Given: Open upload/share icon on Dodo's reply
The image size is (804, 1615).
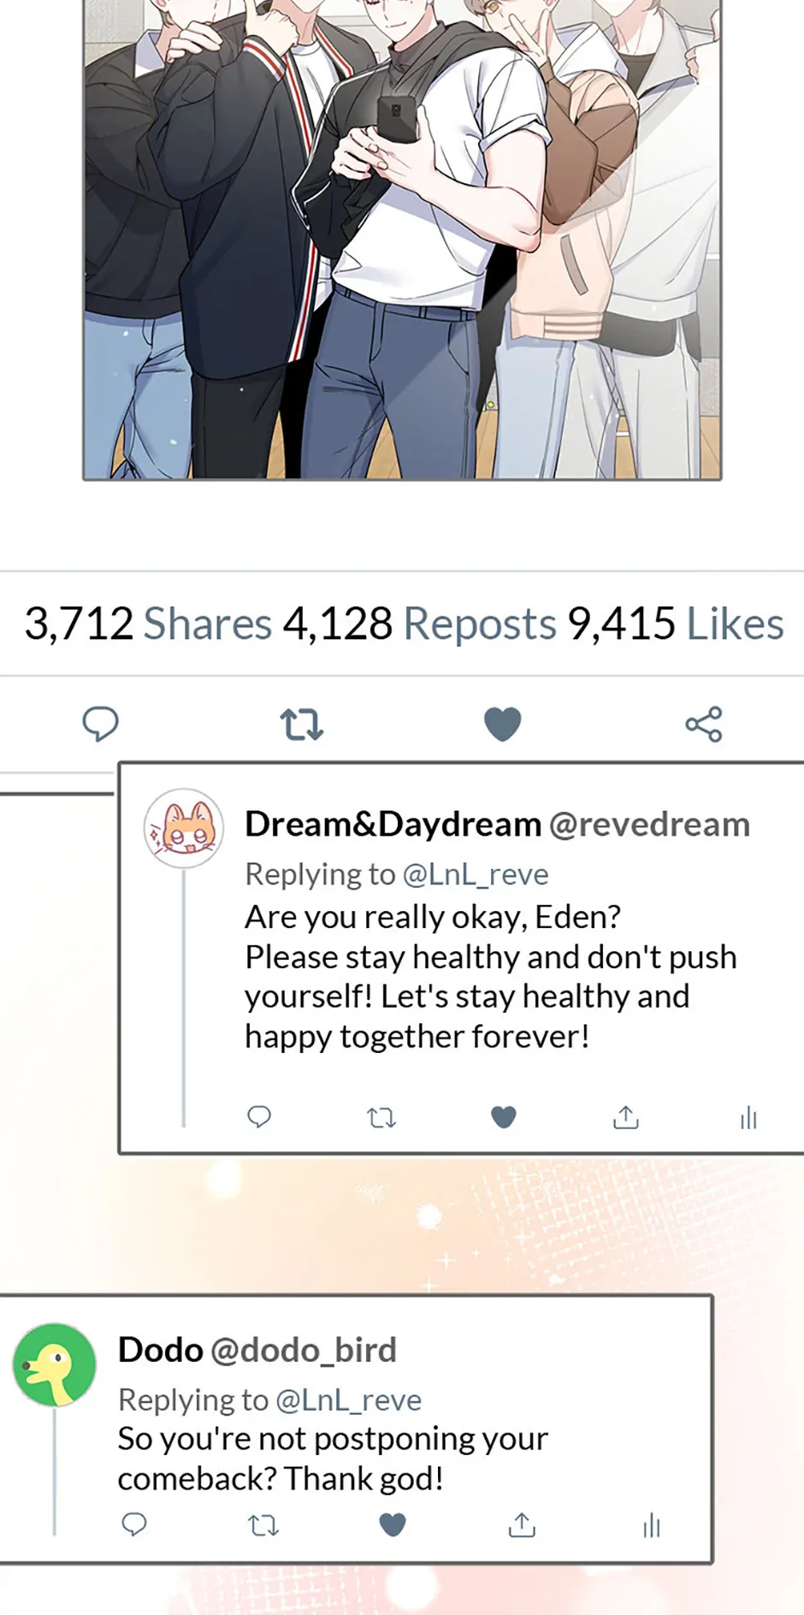Looking at the screenshot, I should [522, 1523].
